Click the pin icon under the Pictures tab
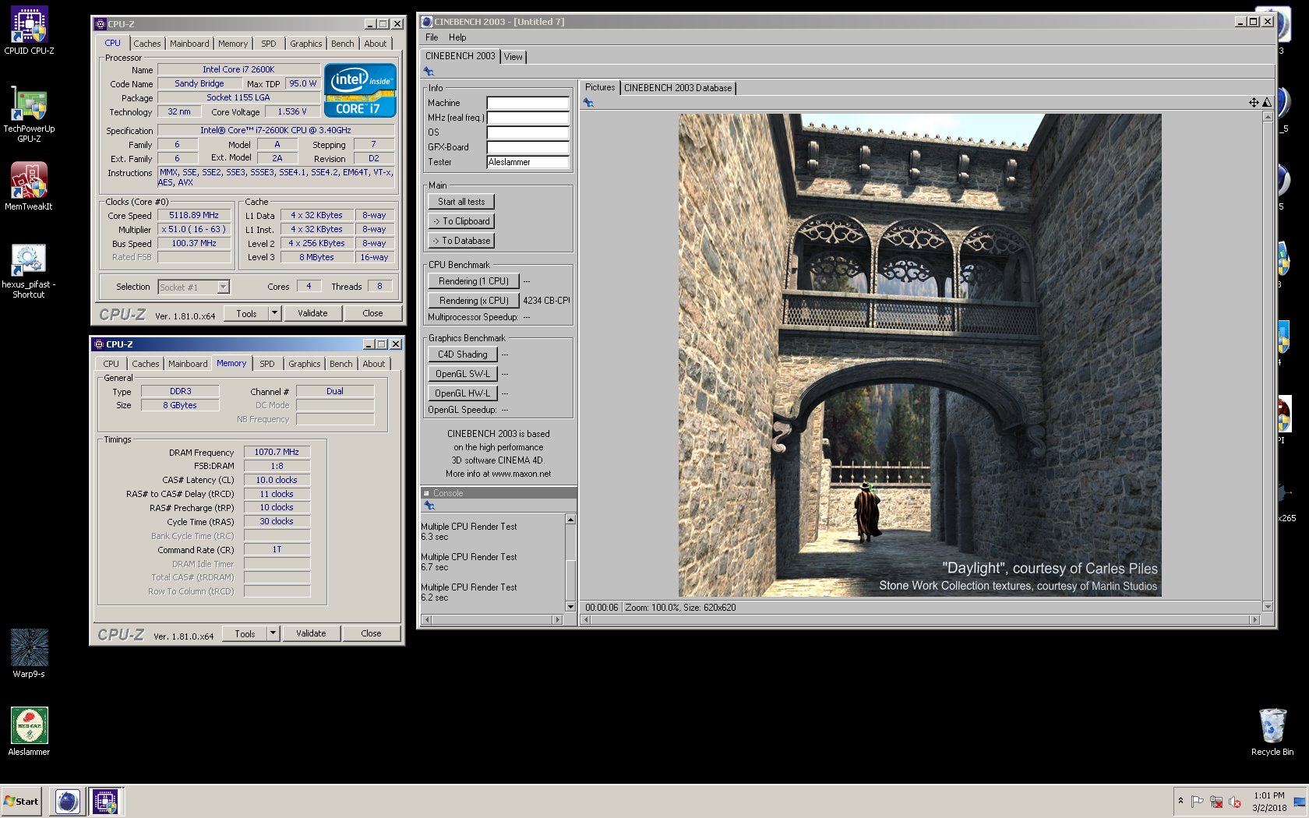 [588, 103]
